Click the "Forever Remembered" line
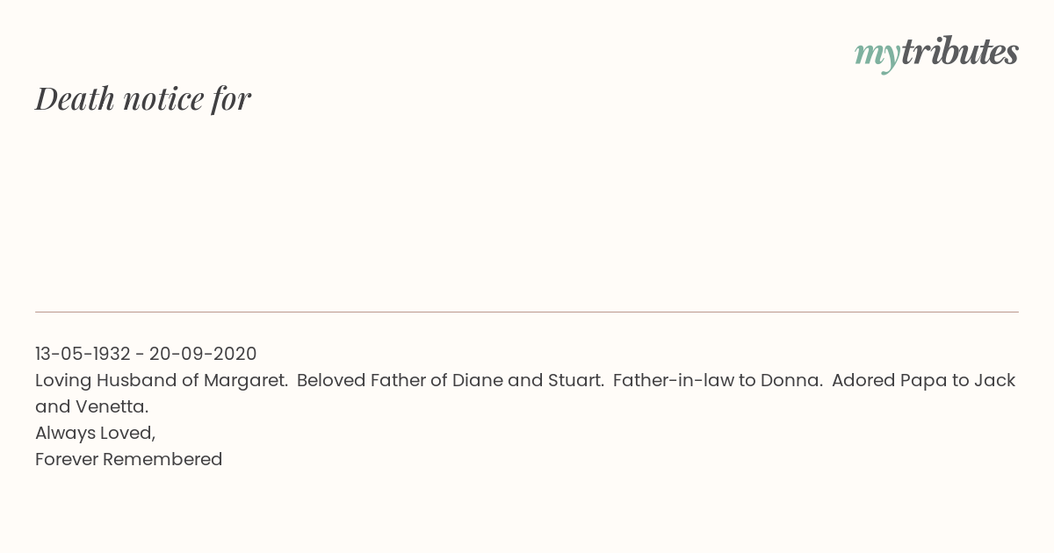Screen dimensions: 1054x553 tap(129, 459)
